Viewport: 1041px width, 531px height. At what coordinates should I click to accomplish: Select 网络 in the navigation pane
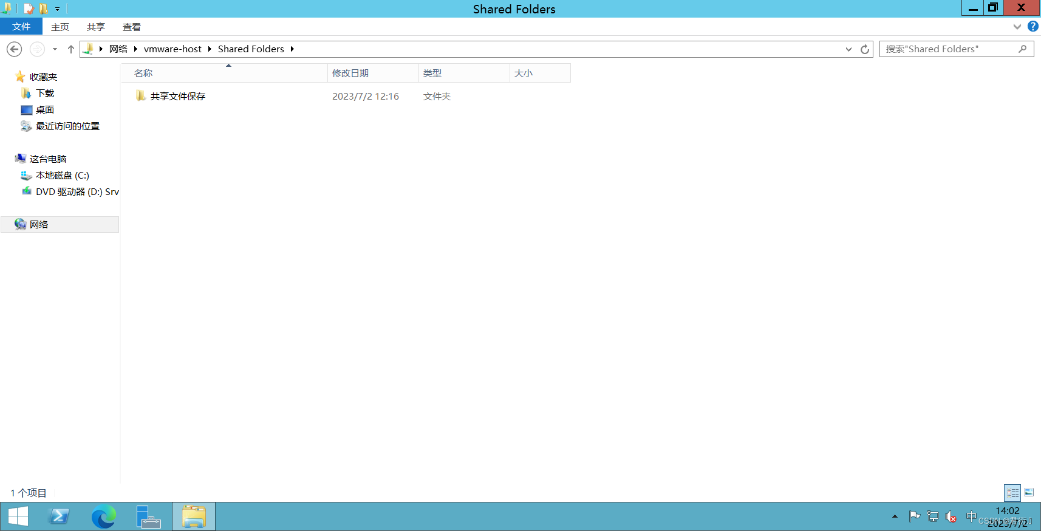[x=60, y=224]
